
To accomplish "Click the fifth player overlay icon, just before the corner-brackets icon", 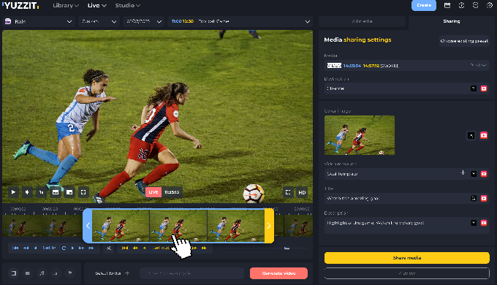I will pos(69,192).
